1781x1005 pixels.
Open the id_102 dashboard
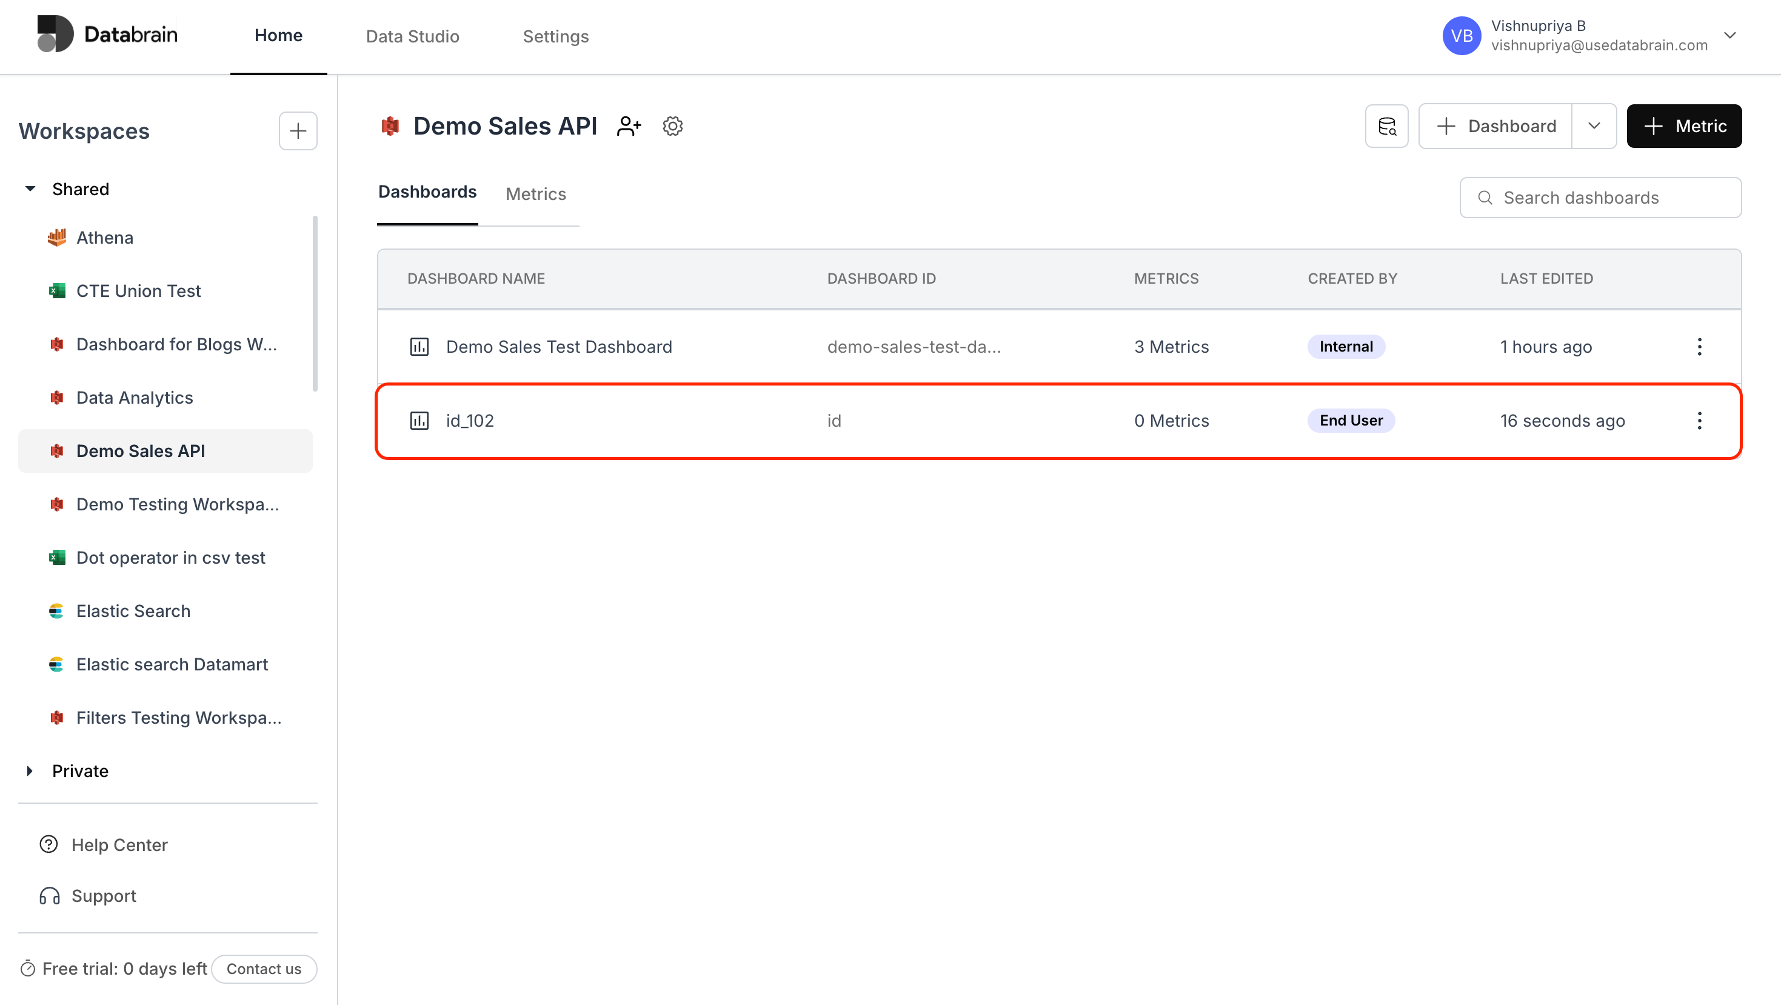(470, 420)
